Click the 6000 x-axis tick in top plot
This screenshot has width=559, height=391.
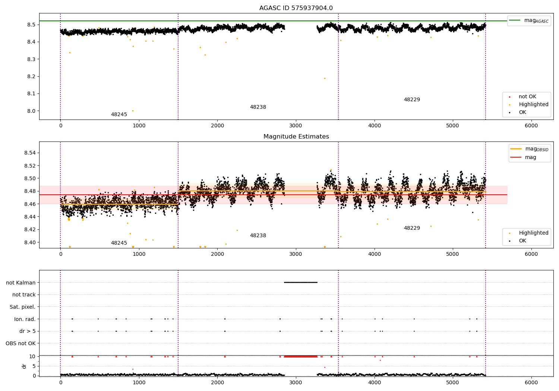[x=531, y=125]
